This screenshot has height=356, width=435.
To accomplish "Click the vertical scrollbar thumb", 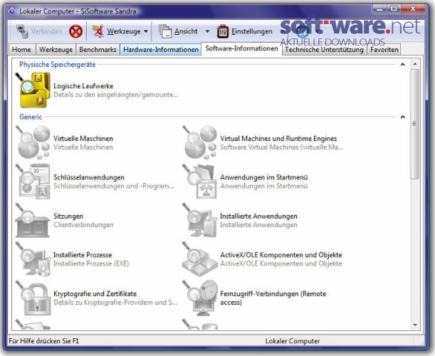I will pyautogui.click(x=415, y=124).
